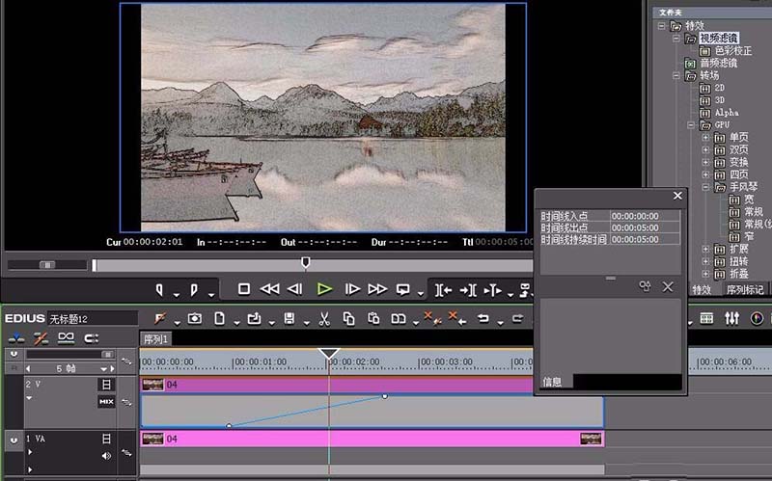Create a new sequence icon
This screenshot has width=772, height=481.
point(220,319)
